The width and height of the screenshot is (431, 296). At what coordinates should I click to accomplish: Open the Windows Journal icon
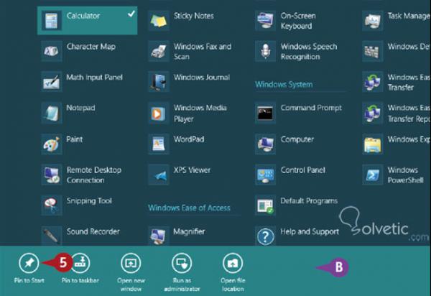point(159,82)
